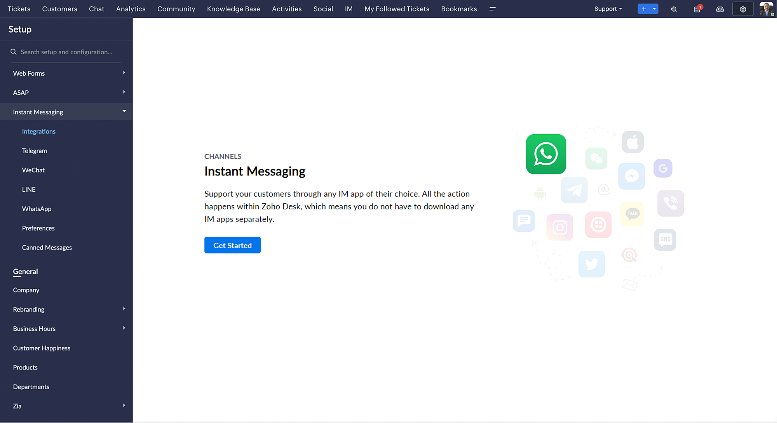
Task: Open the Setup gear icon
Action: tap(743, 9)
